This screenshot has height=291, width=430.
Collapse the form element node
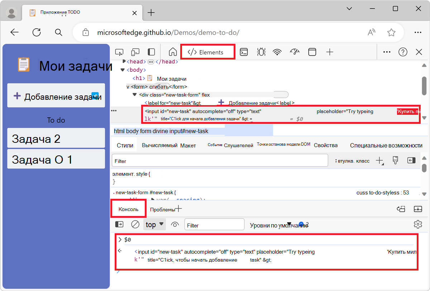(x=128, y=86)
